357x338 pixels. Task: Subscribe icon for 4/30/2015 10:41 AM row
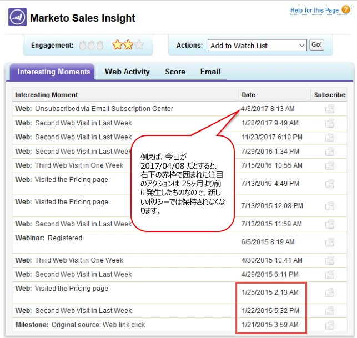pos(330,260)
